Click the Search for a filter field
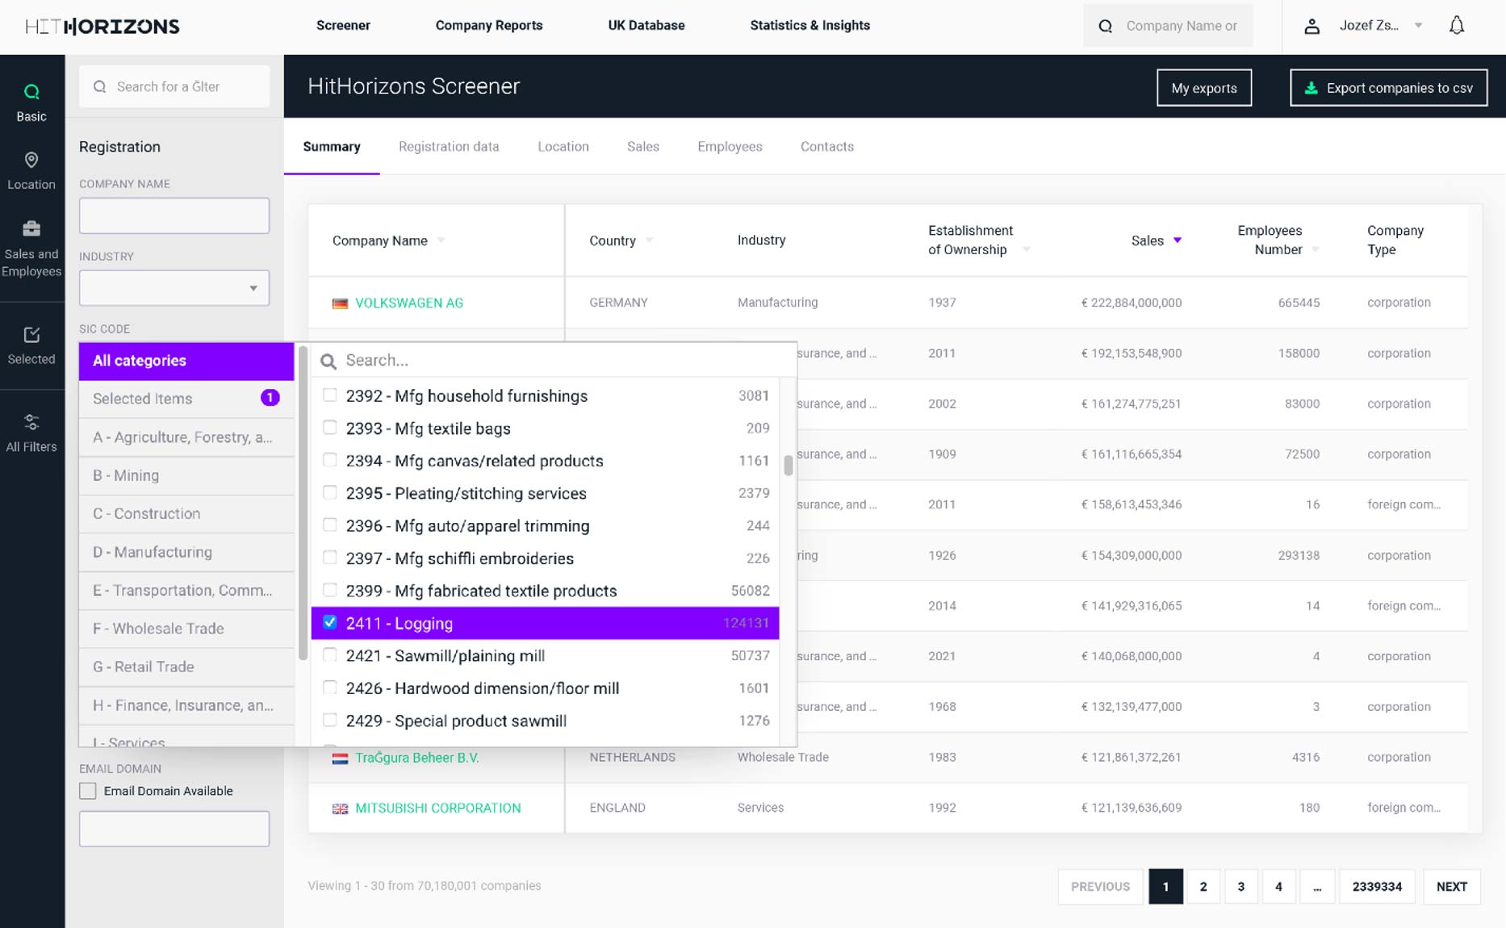 pyautogui.click(x=174, y=86)
